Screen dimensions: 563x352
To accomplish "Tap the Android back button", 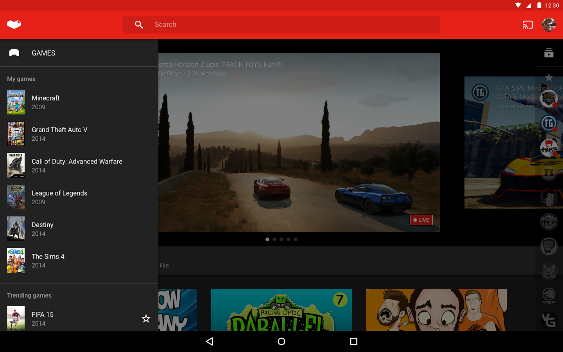I will (210, 341).
